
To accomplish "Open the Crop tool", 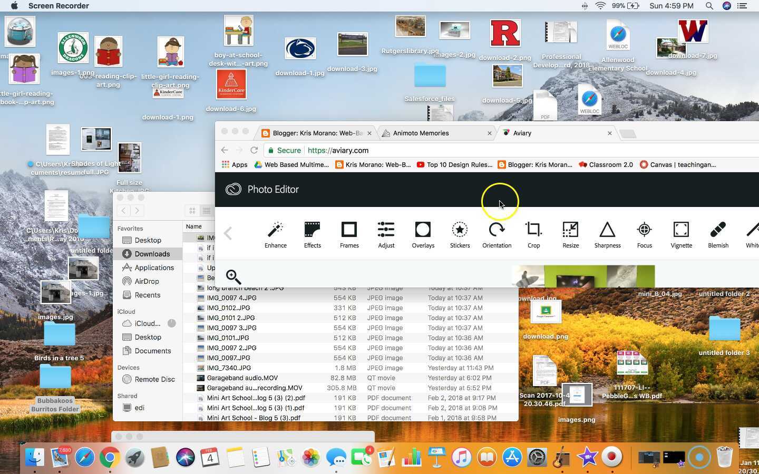I will (533, 234).
